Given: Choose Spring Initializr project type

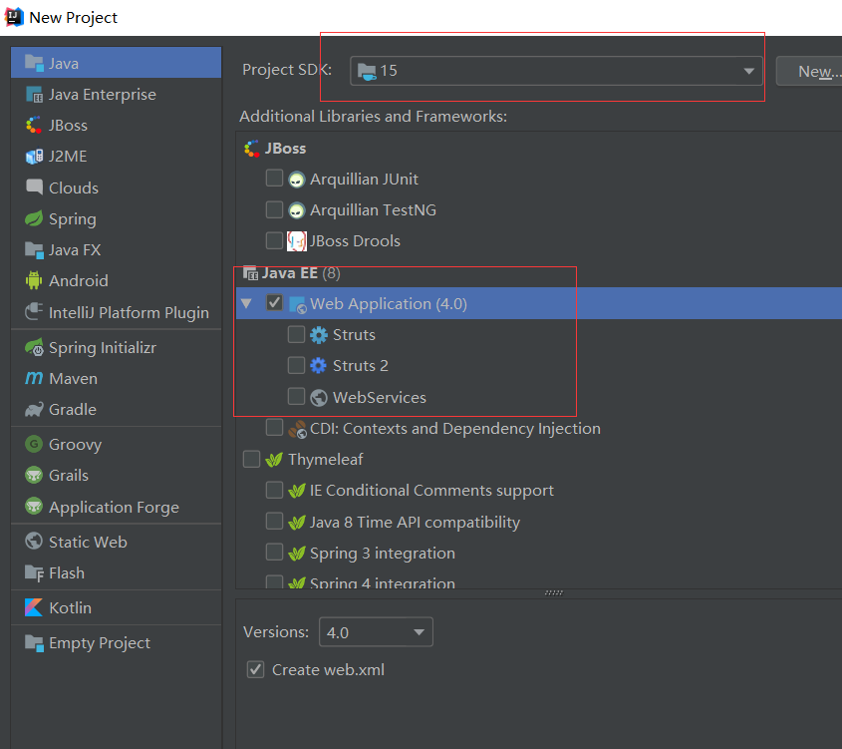Looking at the screenshot, I should click(x=116, y=348).
